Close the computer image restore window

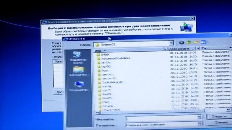coord(192,18)
